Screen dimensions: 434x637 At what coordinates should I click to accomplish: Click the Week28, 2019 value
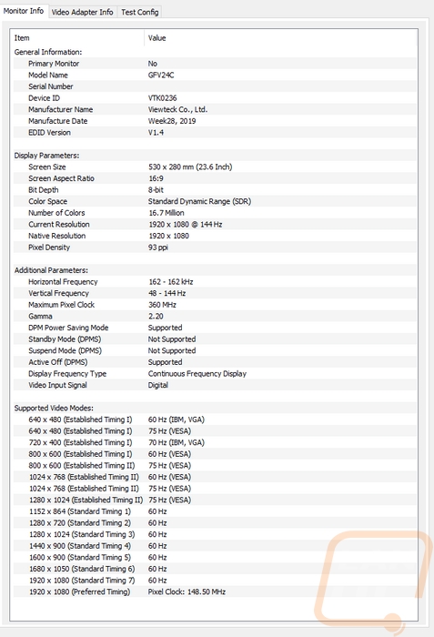(x=172, y=121)
